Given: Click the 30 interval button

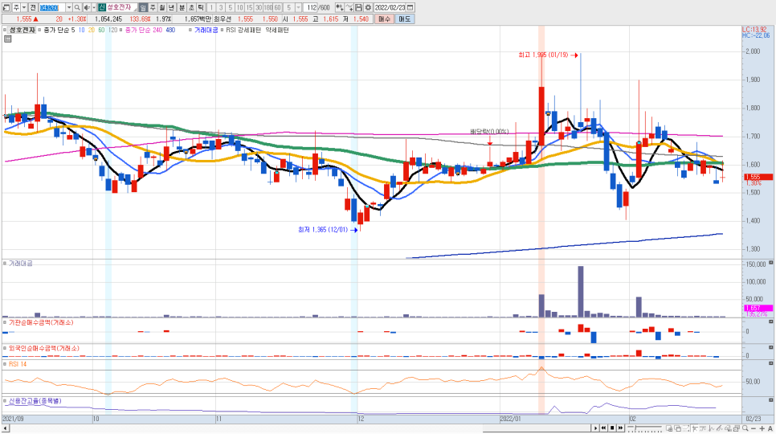Looking at the screenshot, I should click(259, 7).
